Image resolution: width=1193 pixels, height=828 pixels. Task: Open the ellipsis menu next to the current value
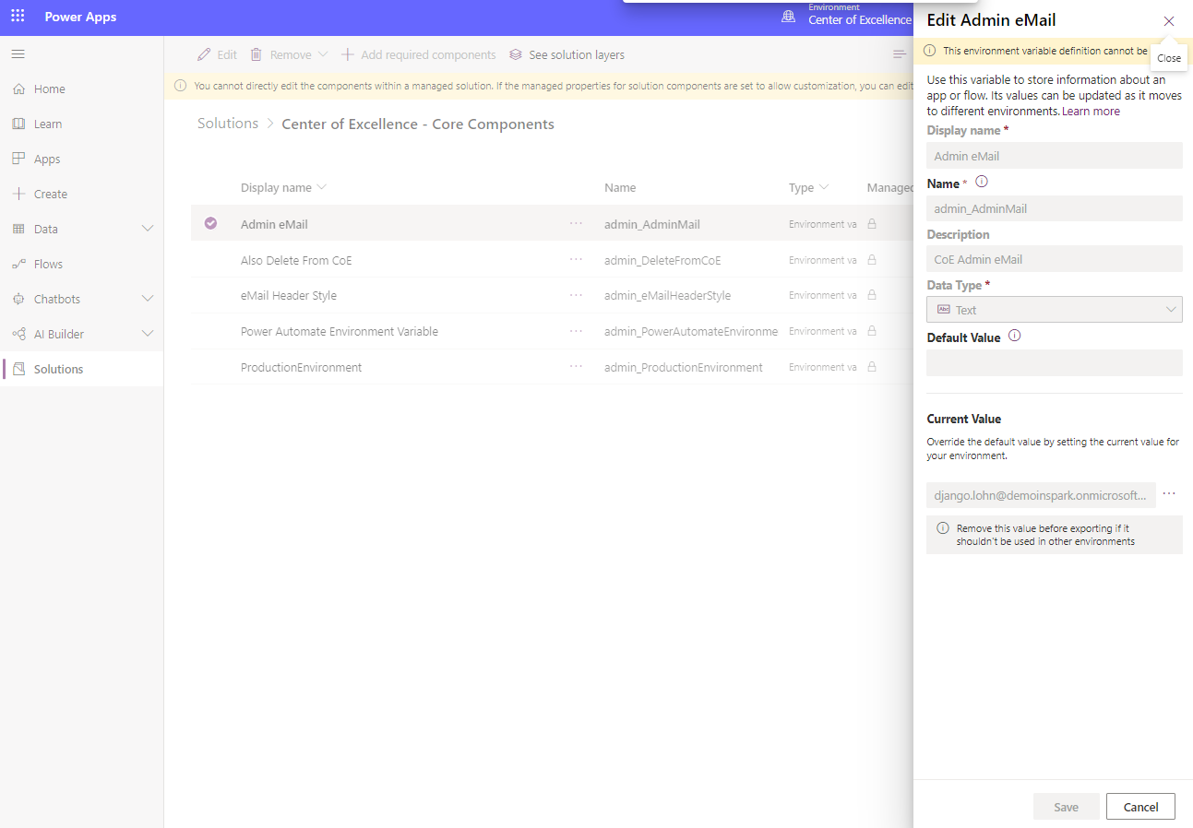click(1169, 494)
